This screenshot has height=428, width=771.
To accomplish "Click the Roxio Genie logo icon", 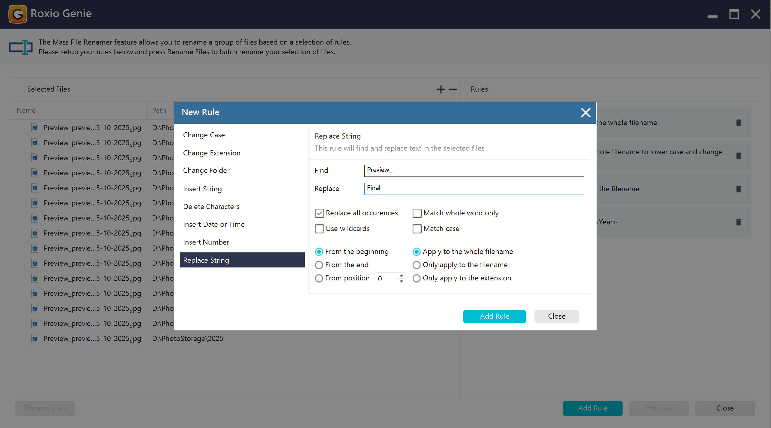I will 18,14.
